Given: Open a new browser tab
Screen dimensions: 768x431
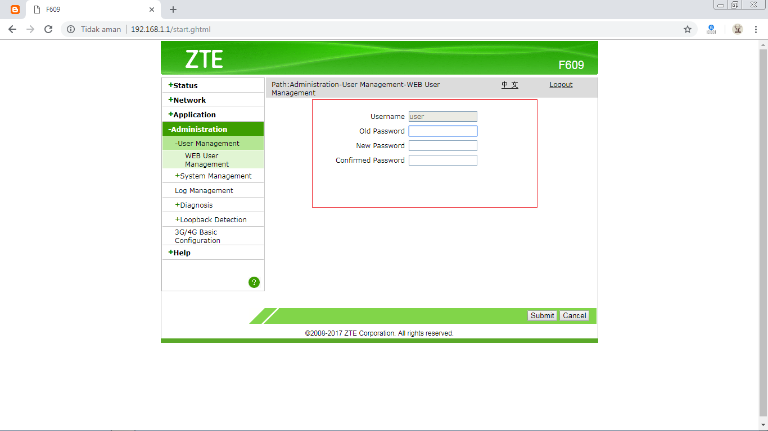Looking at the screenshot, I should 173,9.
